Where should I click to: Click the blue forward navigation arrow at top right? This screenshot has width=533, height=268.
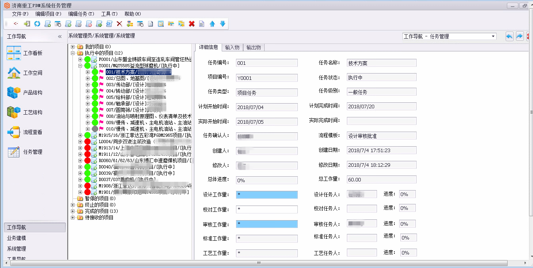click(520, 36)
